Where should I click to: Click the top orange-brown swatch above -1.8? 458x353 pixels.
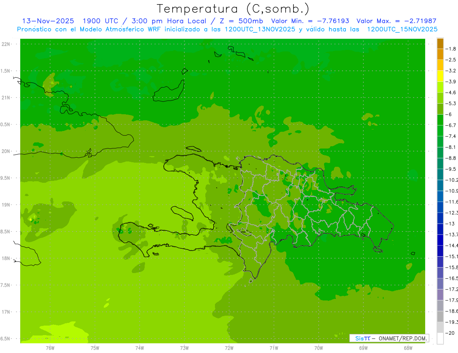tap(440, 43)
